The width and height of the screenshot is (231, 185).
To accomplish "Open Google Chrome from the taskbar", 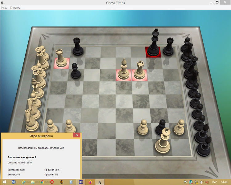I will click(x=42, y=182).
